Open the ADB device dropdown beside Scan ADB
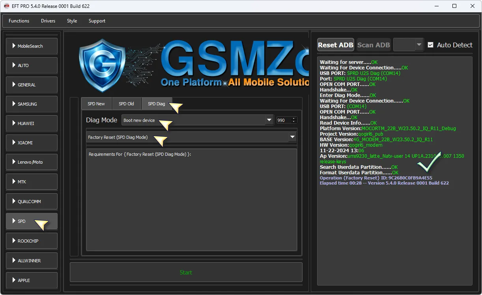 point(419,45)
